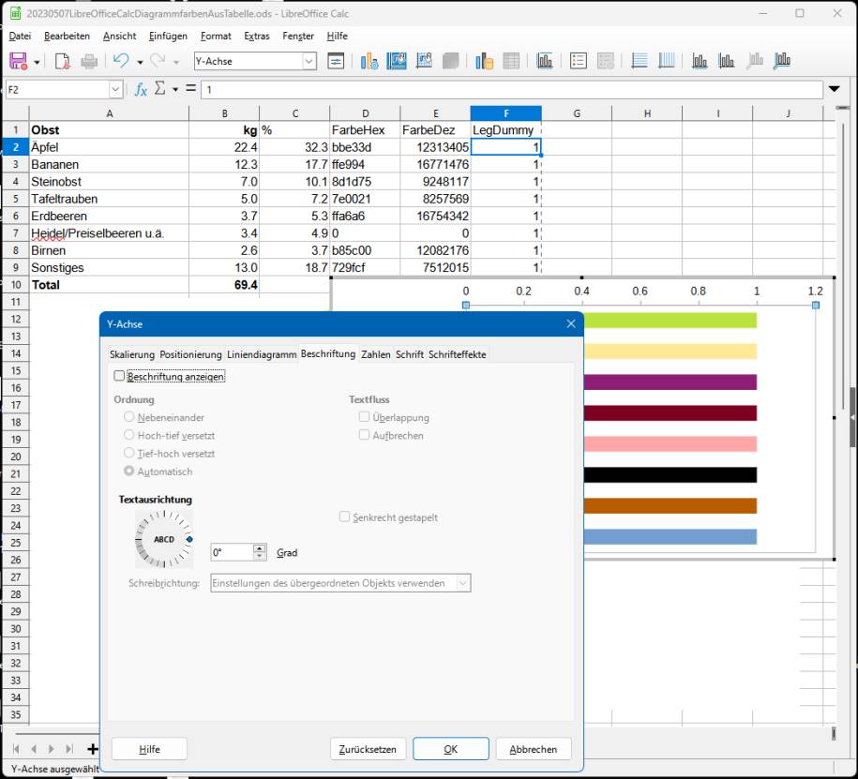Export directly as PDF icon
This screenshot has width=858, height=779.
click(63, 61)
